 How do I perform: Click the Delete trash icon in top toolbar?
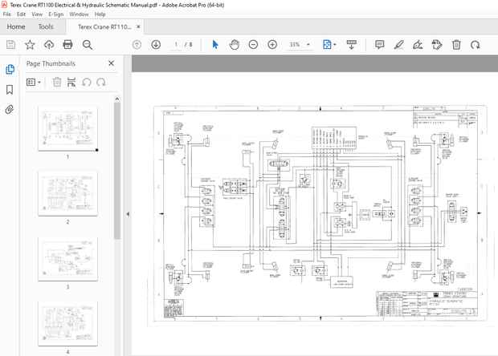coord(456,45)
